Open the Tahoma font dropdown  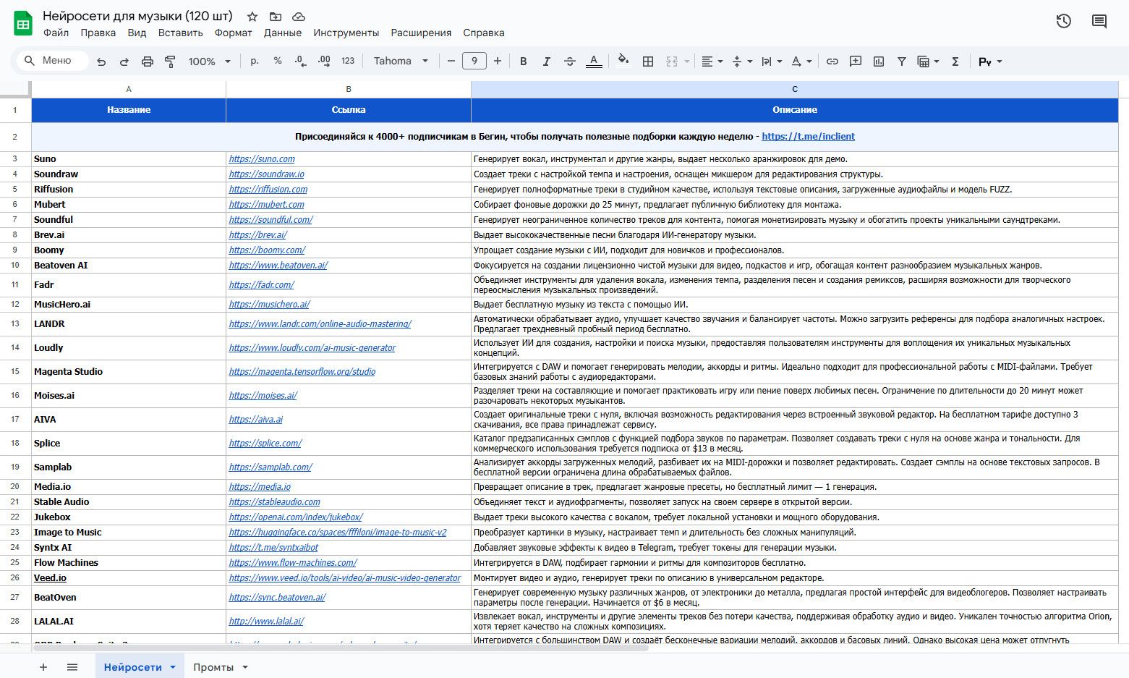[401, 62]
